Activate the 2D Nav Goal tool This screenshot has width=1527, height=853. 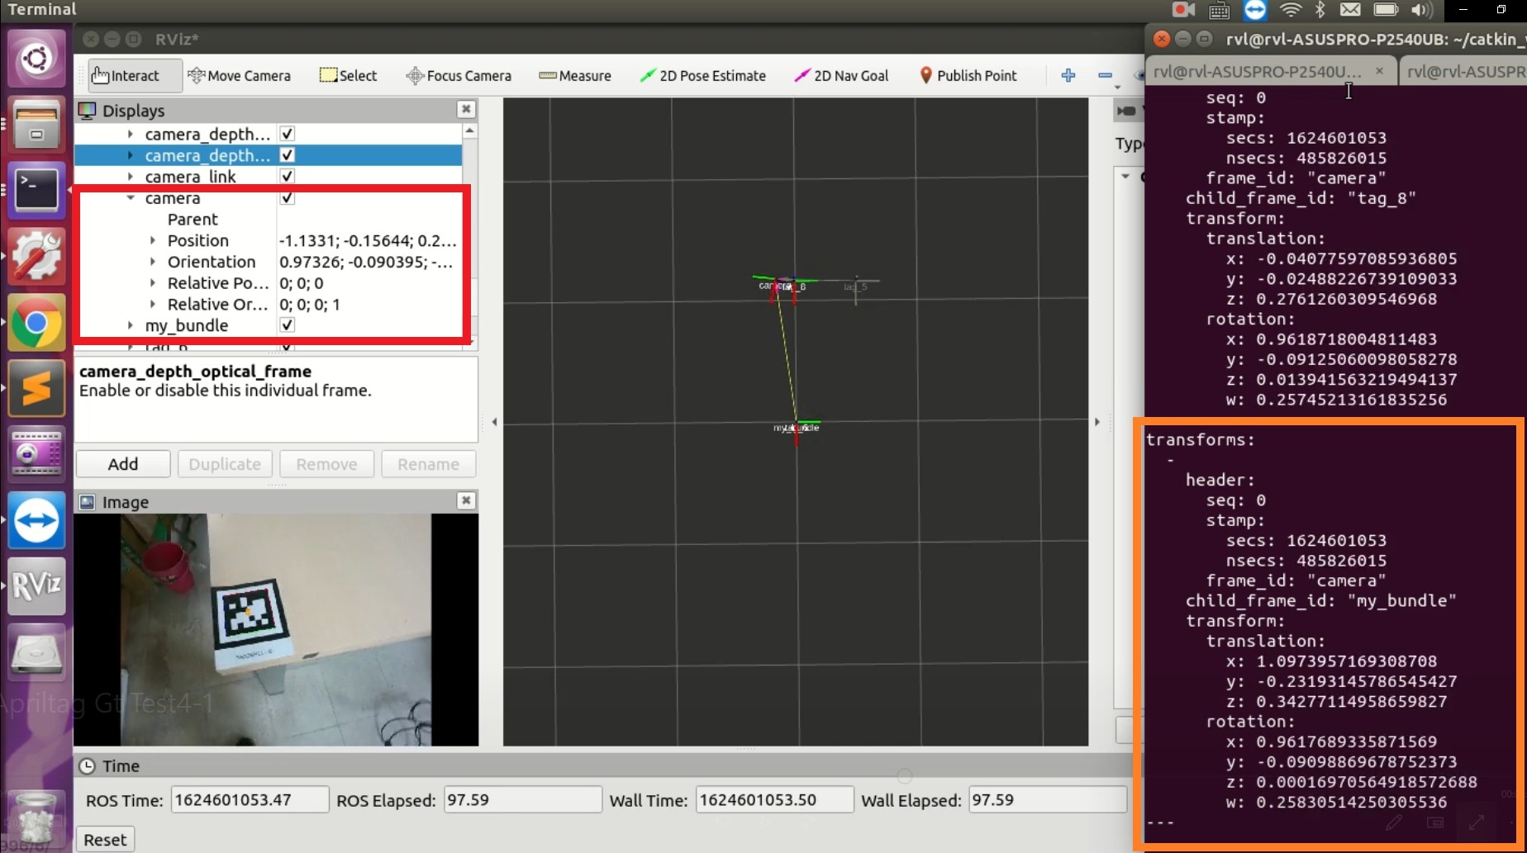click(x=840, y=75)
